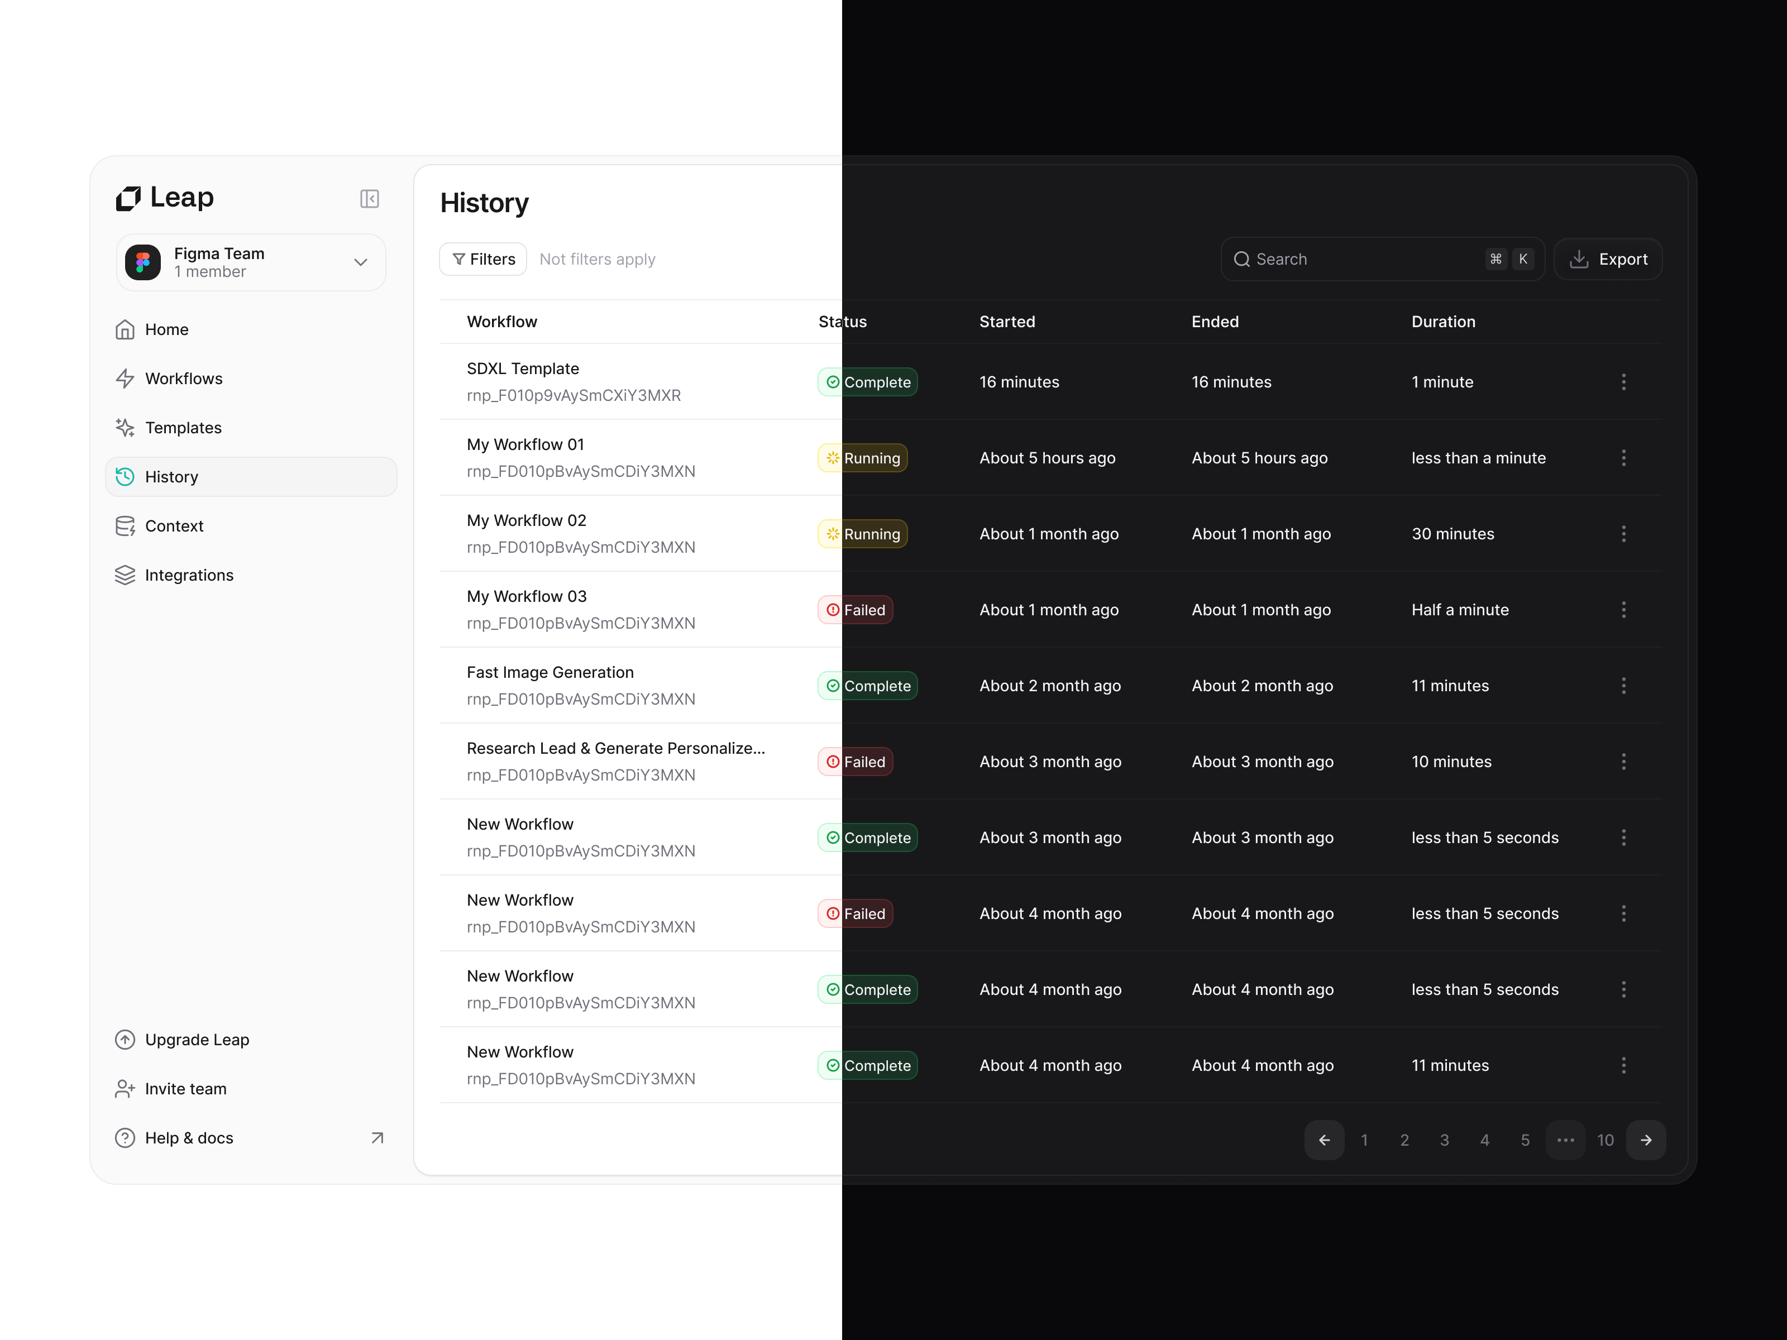The height and width of the screenshot is (1340, 1787).
Task: Open the Filters menu
Action: (x=482, y=259)
